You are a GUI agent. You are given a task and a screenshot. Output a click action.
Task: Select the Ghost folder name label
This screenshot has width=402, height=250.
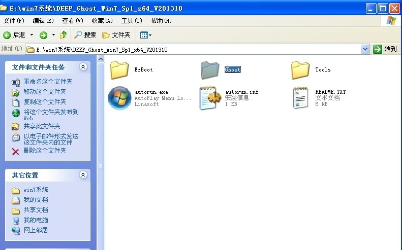click(x=233, y=69)
